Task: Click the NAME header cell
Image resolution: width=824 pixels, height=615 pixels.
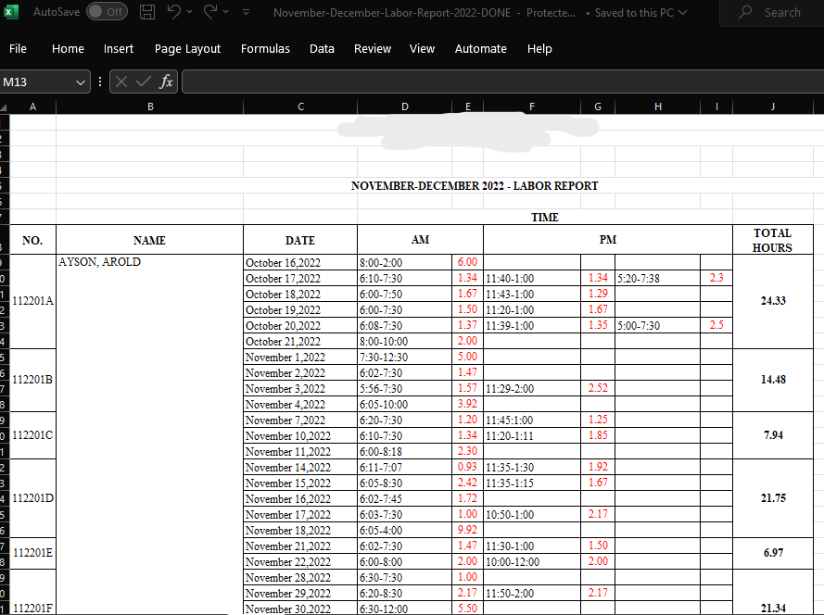Action: tap(149, 240)
